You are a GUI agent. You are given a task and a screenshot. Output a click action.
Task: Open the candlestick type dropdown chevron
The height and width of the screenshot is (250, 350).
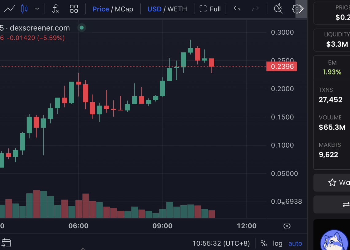(37, 9)
